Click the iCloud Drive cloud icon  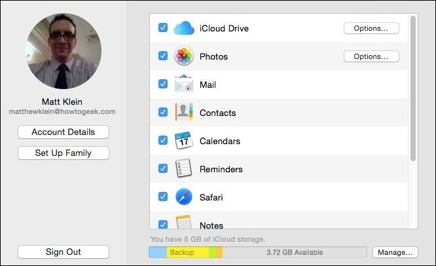tap(184, 28)
